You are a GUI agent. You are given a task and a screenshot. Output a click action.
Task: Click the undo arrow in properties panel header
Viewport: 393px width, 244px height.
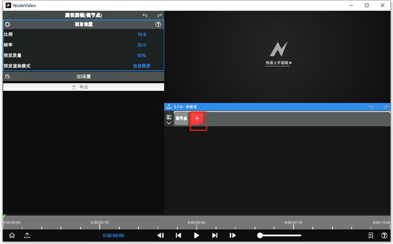[x=145, y=15]
